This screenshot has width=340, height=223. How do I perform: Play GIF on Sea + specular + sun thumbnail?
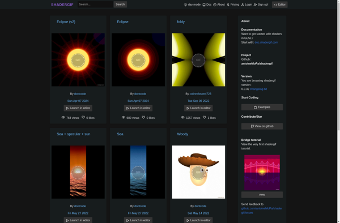pos(78,172)
